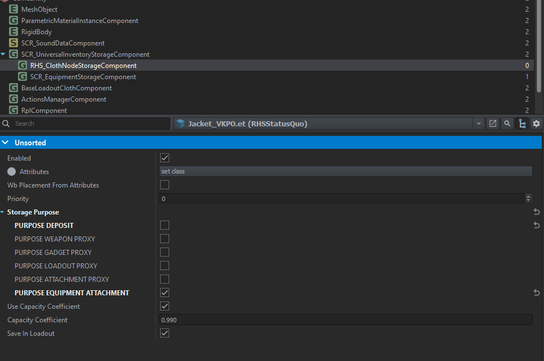Click reset arrow beside PURPOSE EQUIPMENT ATTACHMENT

(x=536, y=293)
